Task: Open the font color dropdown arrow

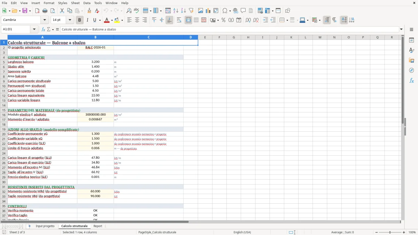Action: coord(112,20)
